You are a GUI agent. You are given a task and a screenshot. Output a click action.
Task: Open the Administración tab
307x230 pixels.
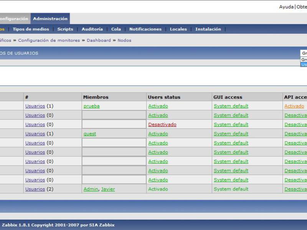point(50,19)
